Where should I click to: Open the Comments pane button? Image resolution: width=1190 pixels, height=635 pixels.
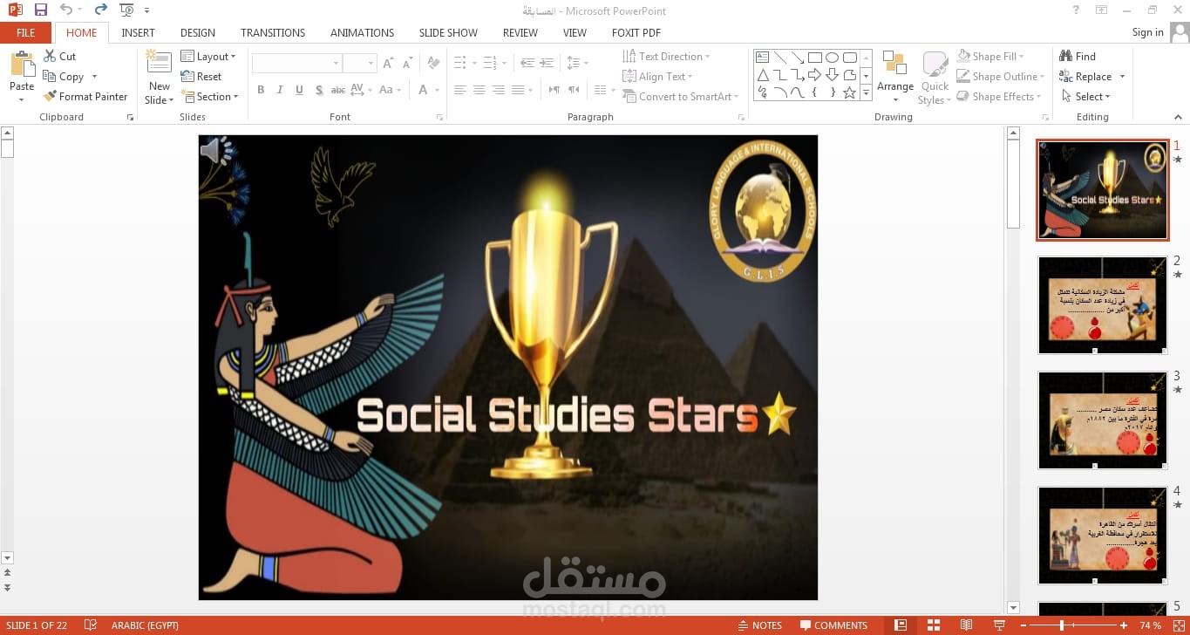point(833,625)
